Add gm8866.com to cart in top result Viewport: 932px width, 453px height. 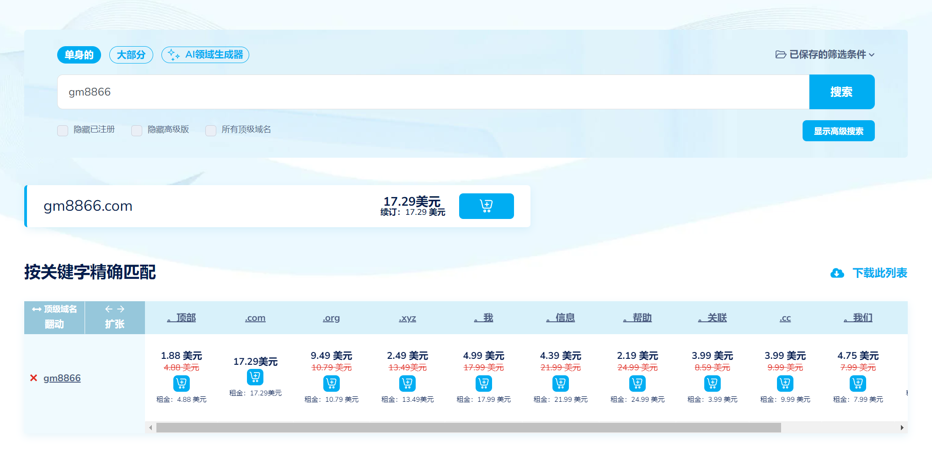tap(486, 206)
